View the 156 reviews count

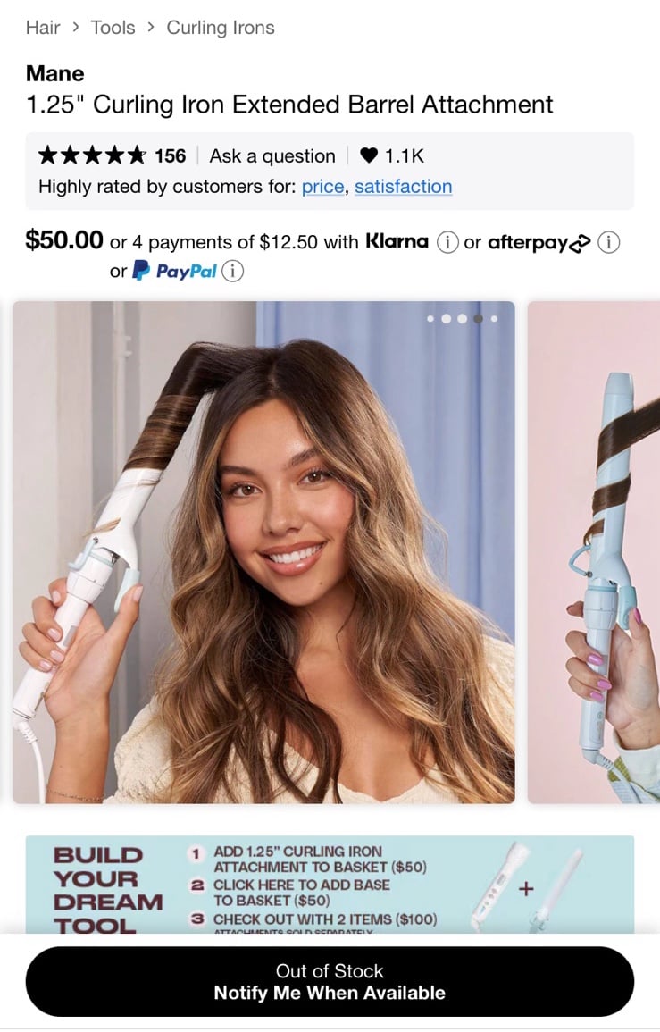click(x=171, y=156)
